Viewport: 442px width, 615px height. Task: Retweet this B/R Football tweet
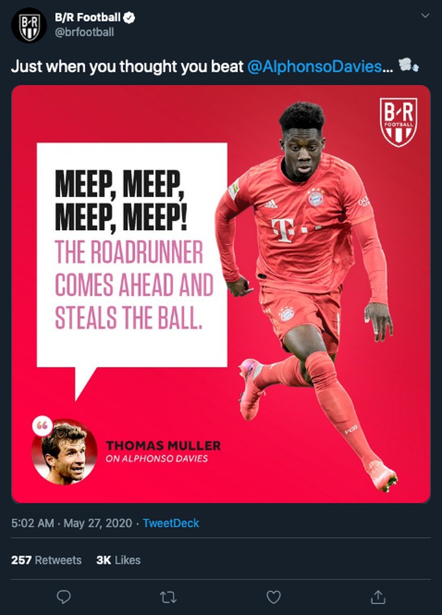[169, 597]
